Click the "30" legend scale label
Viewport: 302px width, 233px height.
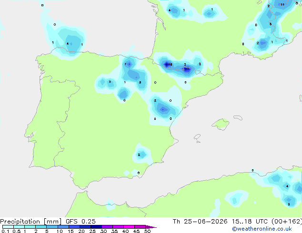[x=103, y=231]
